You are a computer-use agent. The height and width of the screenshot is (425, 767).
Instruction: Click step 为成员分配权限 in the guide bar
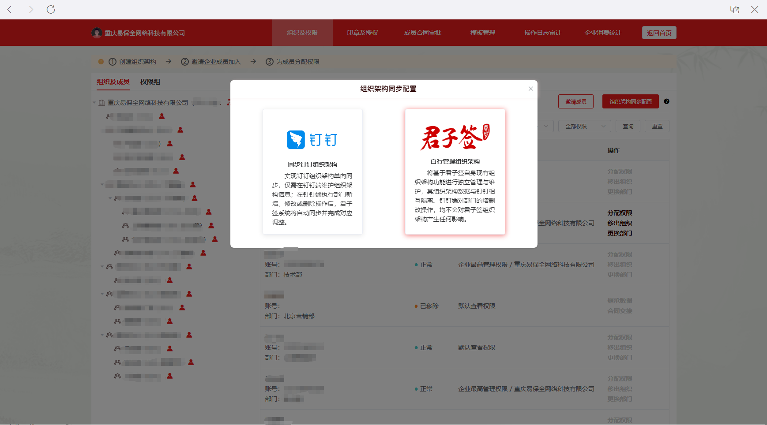pos(293,62)
